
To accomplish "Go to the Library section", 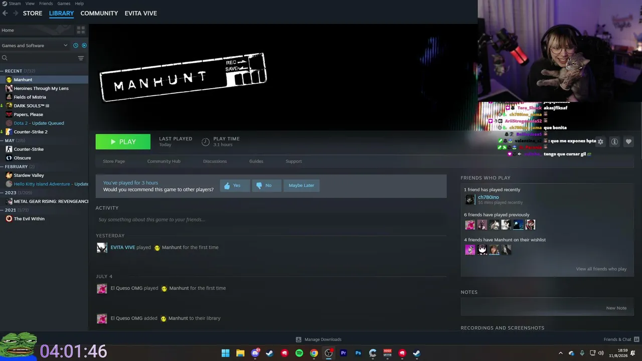I will coord(61,13).
